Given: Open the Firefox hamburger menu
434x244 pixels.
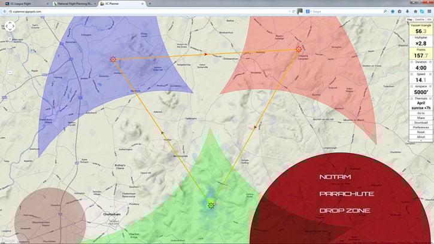Looking at the screenshot, I should pos(429,11).
